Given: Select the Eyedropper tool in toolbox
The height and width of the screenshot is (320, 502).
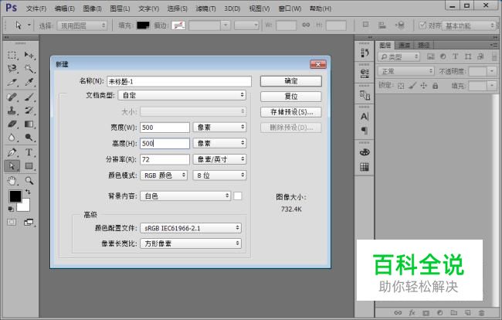Looking at the screenshot, I should tap(29, 83).
